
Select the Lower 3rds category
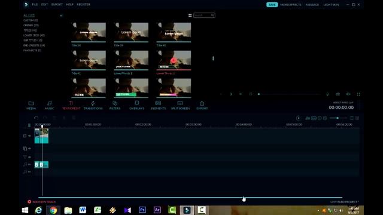click(x=34, y=35)
